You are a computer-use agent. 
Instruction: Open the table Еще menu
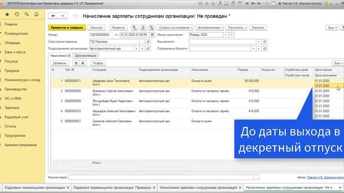pos(338,63)
